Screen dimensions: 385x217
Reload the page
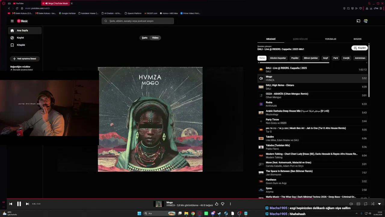[17, 8]
